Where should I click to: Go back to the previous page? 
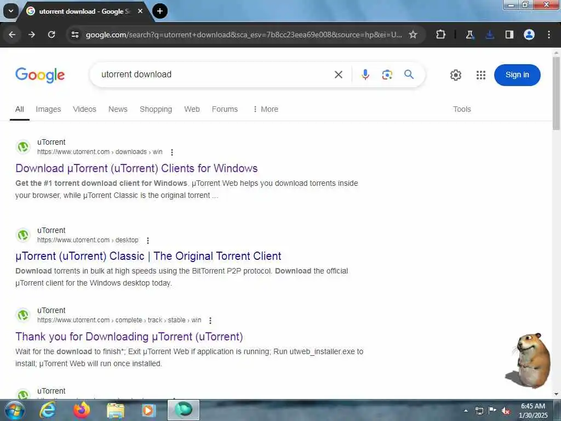click(12, 35)
